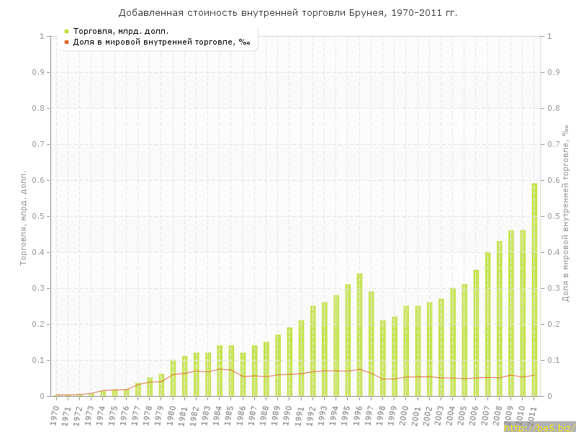Click the 1 tick on right y-axis
Screen dimensions: 576x432
tap(551, 36)
